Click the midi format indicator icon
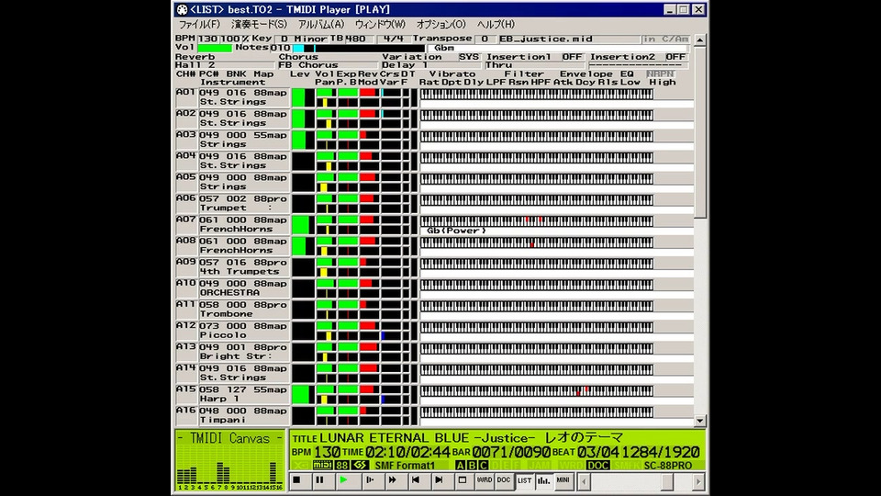 coord(322,465)
